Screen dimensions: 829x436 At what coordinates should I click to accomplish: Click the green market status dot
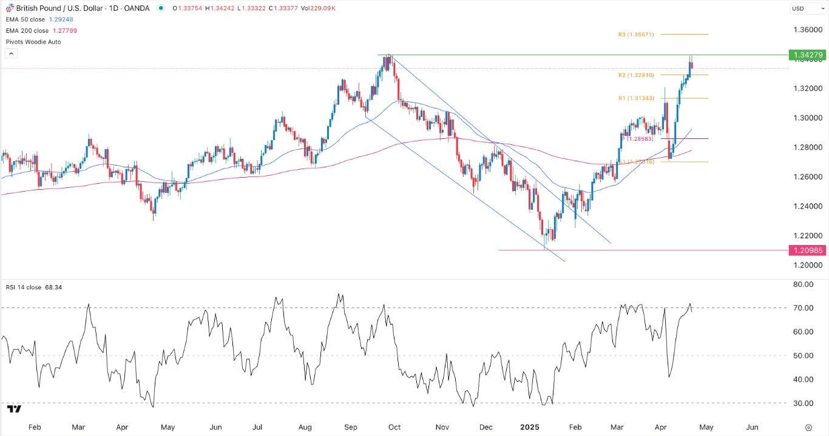(160, 8)
